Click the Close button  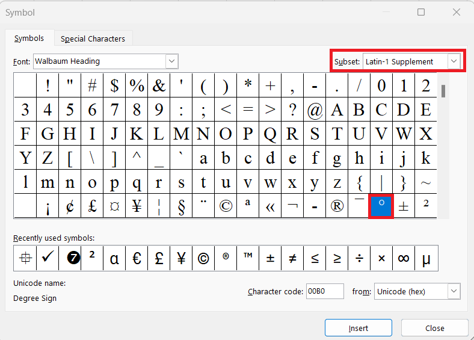tap(435, 328)
